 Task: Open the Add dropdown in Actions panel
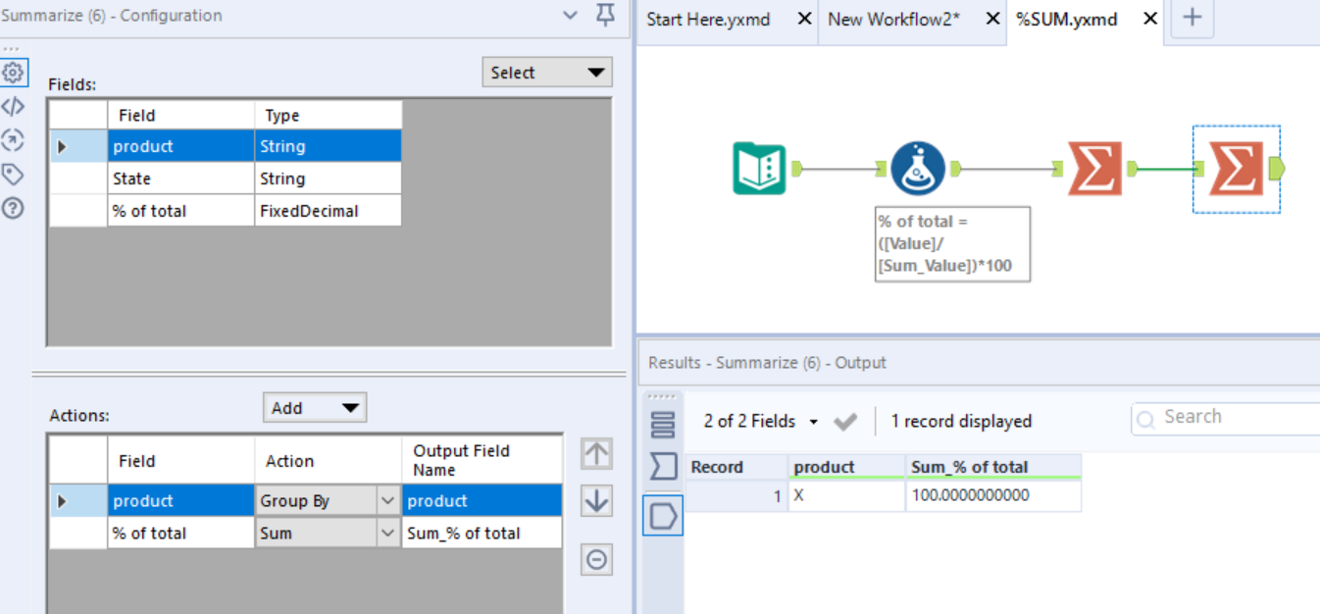click(x=314, y=407)
